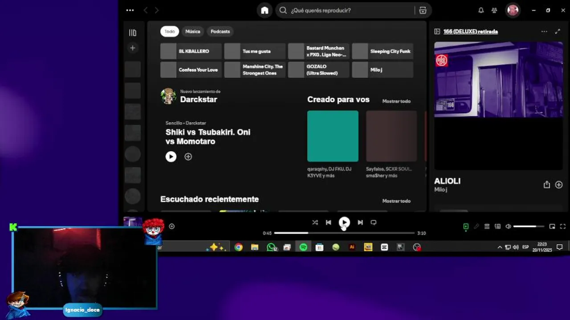Skip to the next track

[x=360, y=223]
